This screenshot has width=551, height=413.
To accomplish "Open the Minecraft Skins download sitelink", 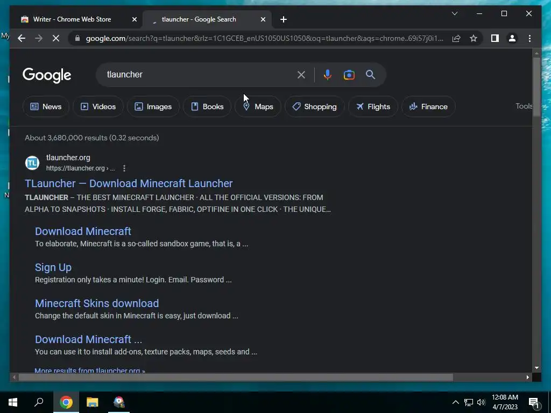I will pos(97,303).
